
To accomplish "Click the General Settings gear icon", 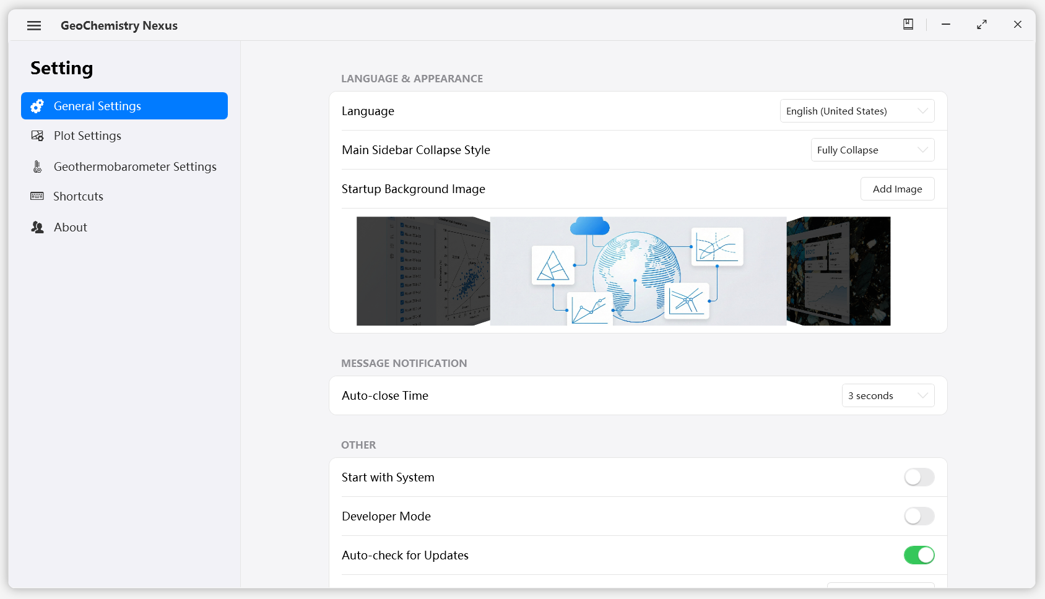I will coord(37,106).
